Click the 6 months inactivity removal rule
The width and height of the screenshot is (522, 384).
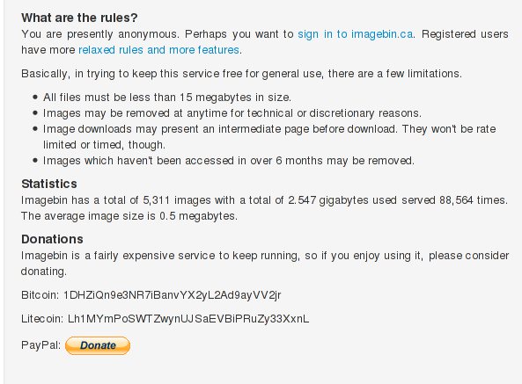(229, 161)
